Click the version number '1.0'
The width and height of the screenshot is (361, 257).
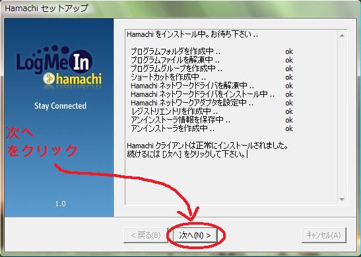[60, 204]
